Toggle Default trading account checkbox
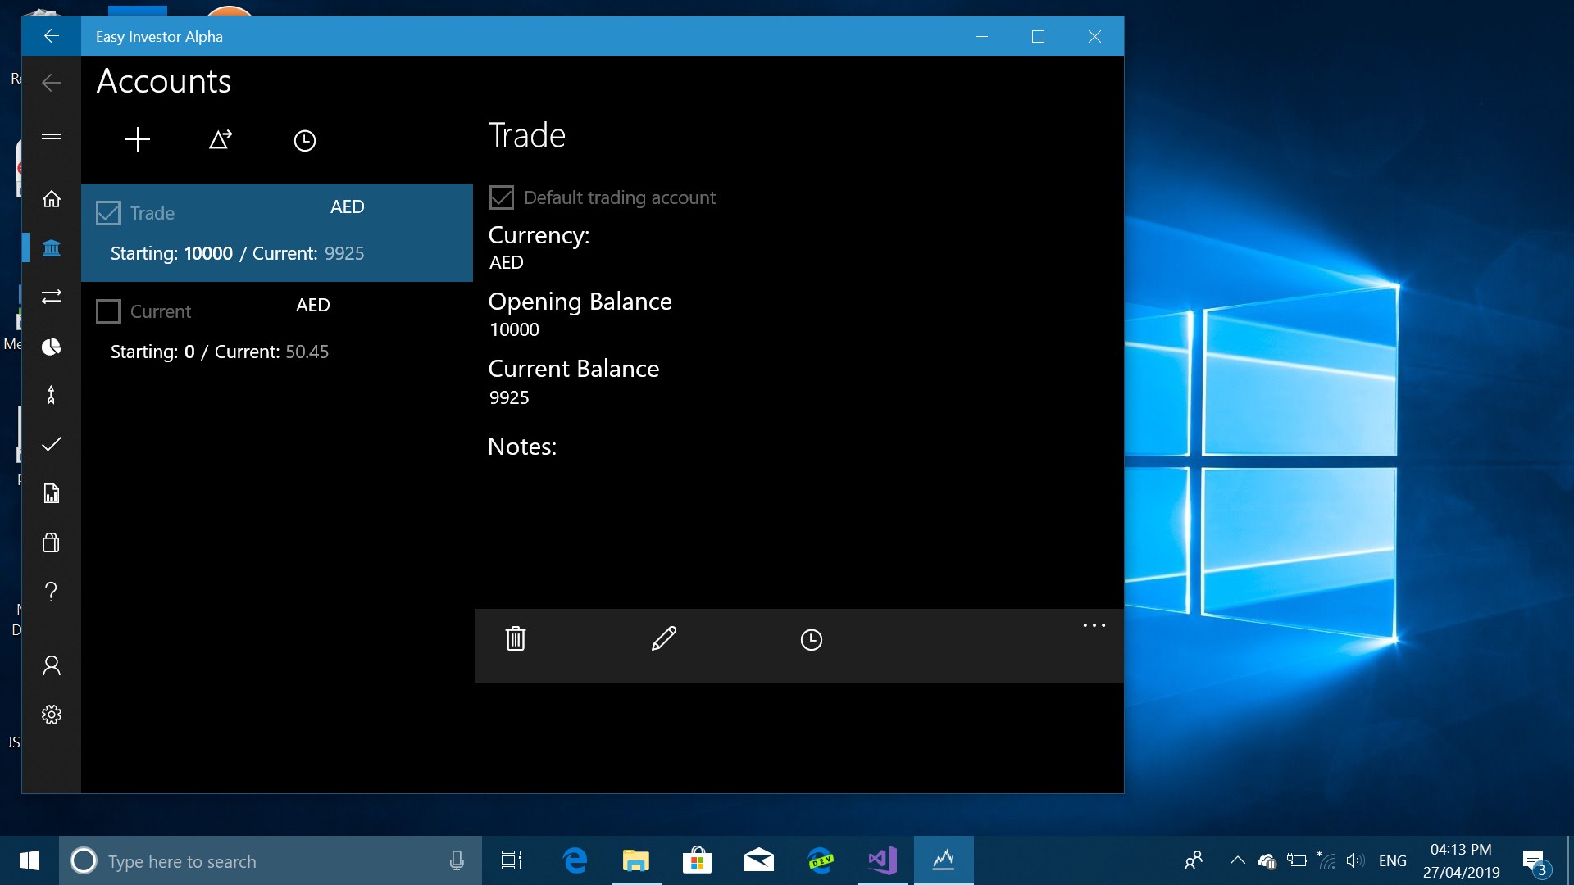 502,197
